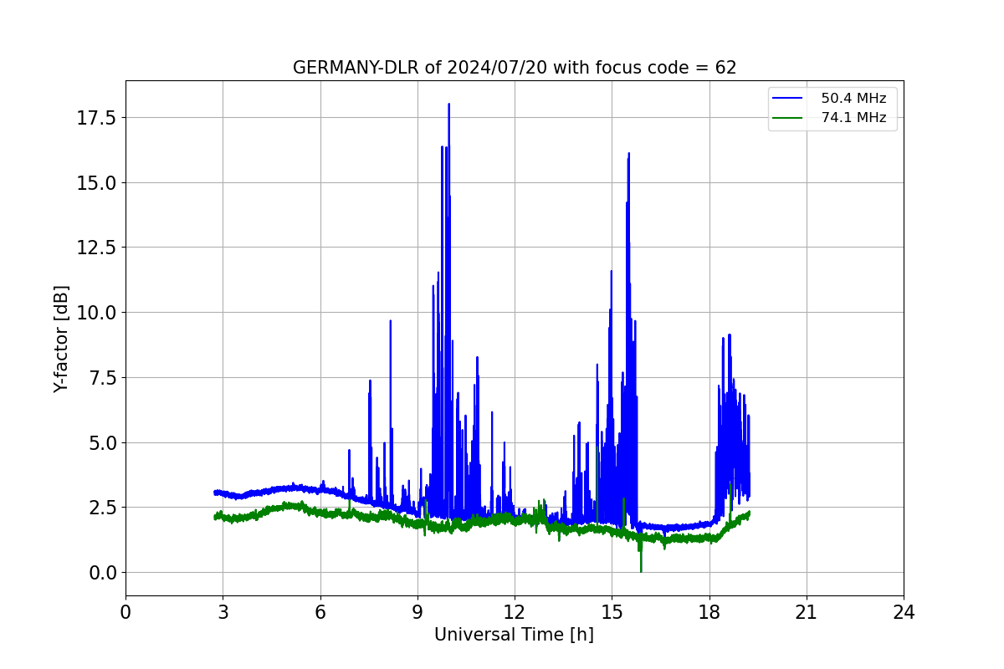Image resolution: width=1004 pixels, height=669 pixels.
Task: Click the blue peak near 16 dB after 15 h
Action: pyautogui.click(x=628, y=156)
